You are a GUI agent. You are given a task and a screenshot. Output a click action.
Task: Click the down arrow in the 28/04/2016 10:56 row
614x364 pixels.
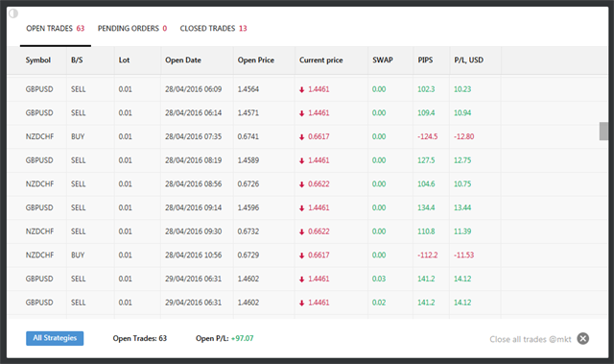point(301,255)
